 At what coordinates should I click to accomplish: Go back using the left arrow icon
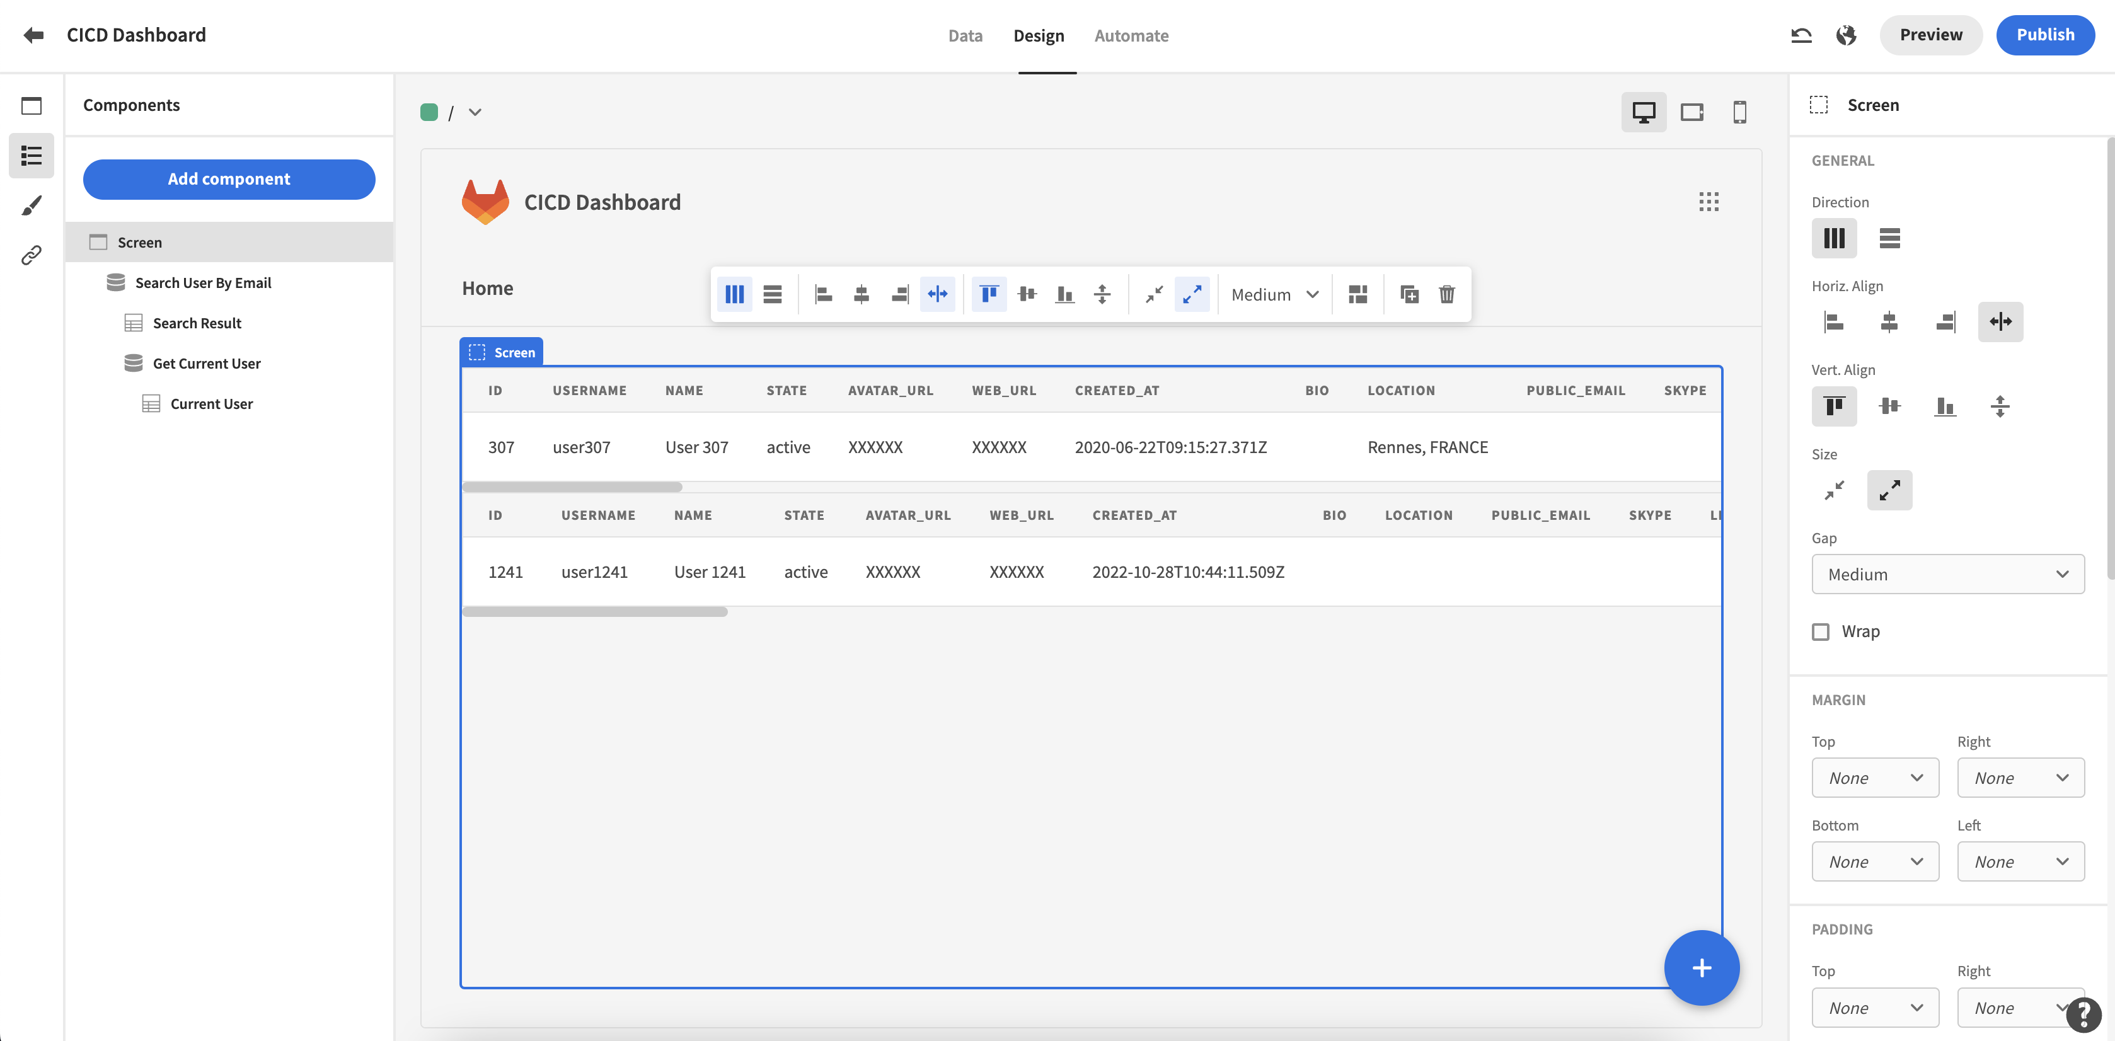click(x=33, y=35)
